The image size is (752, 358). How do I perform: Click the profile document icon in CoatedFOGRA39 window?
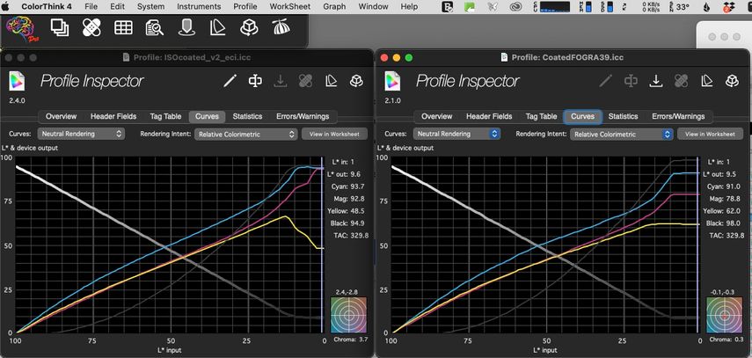(392, 81)
